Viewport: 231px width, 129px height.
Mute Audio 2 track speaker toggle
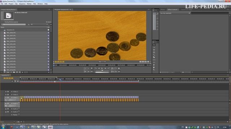[x=6, y=109]
